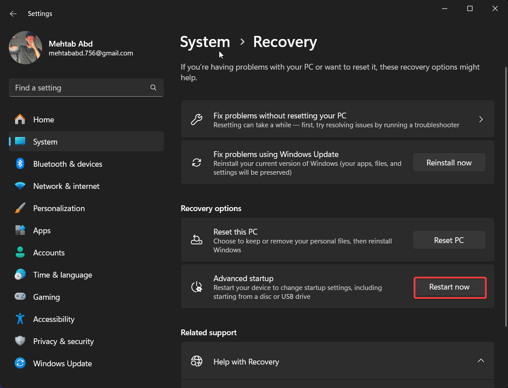This screenshot has height=388, width=508.
Task: Click the Accessibility figure icon
Action: point(20,319)
